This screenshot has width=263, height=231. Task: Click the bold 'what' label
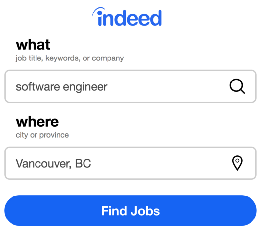[x=33, y=44]
